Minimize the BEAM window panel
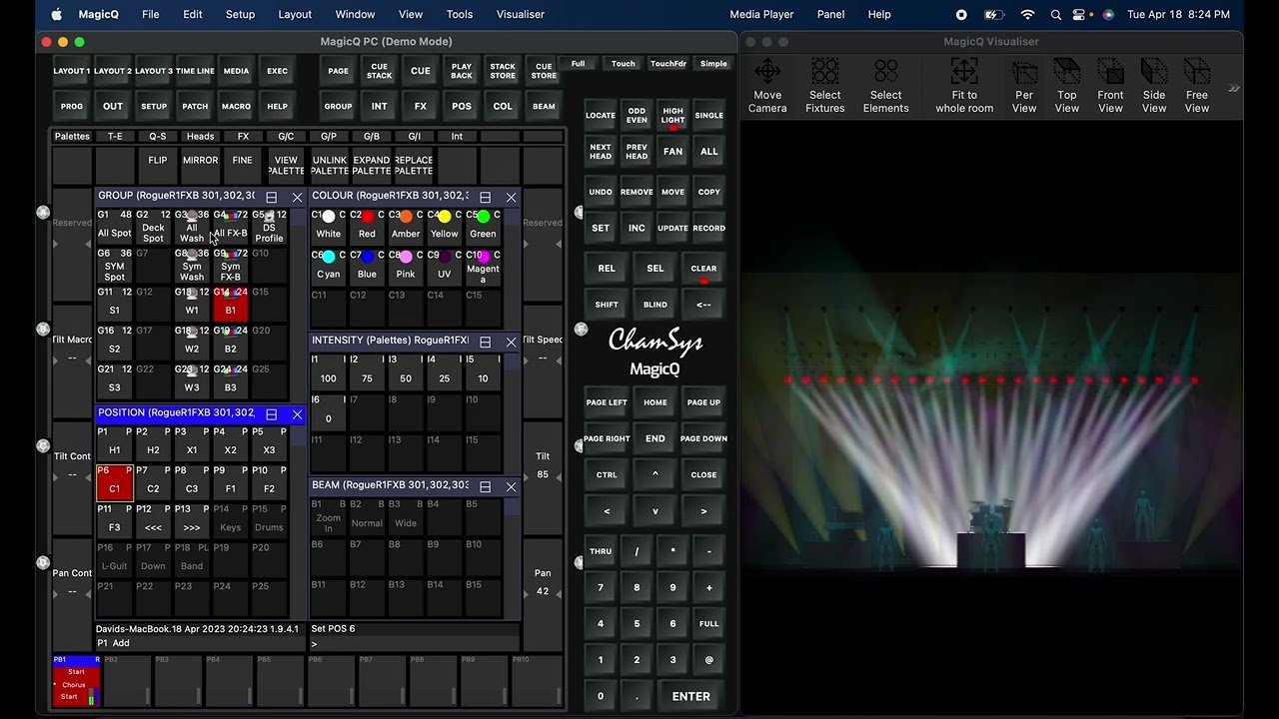The image size is (1279, 719). [x=485, y=486]
